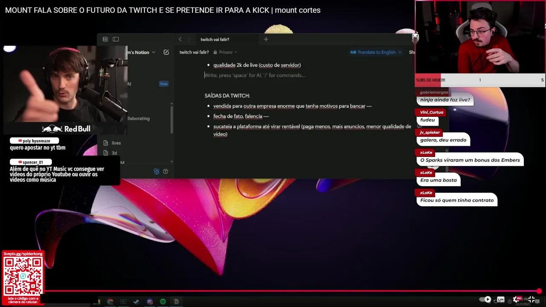546x307 pixels.
Task: Click the sidebar scroll down arrow
Action: (172, 162)
